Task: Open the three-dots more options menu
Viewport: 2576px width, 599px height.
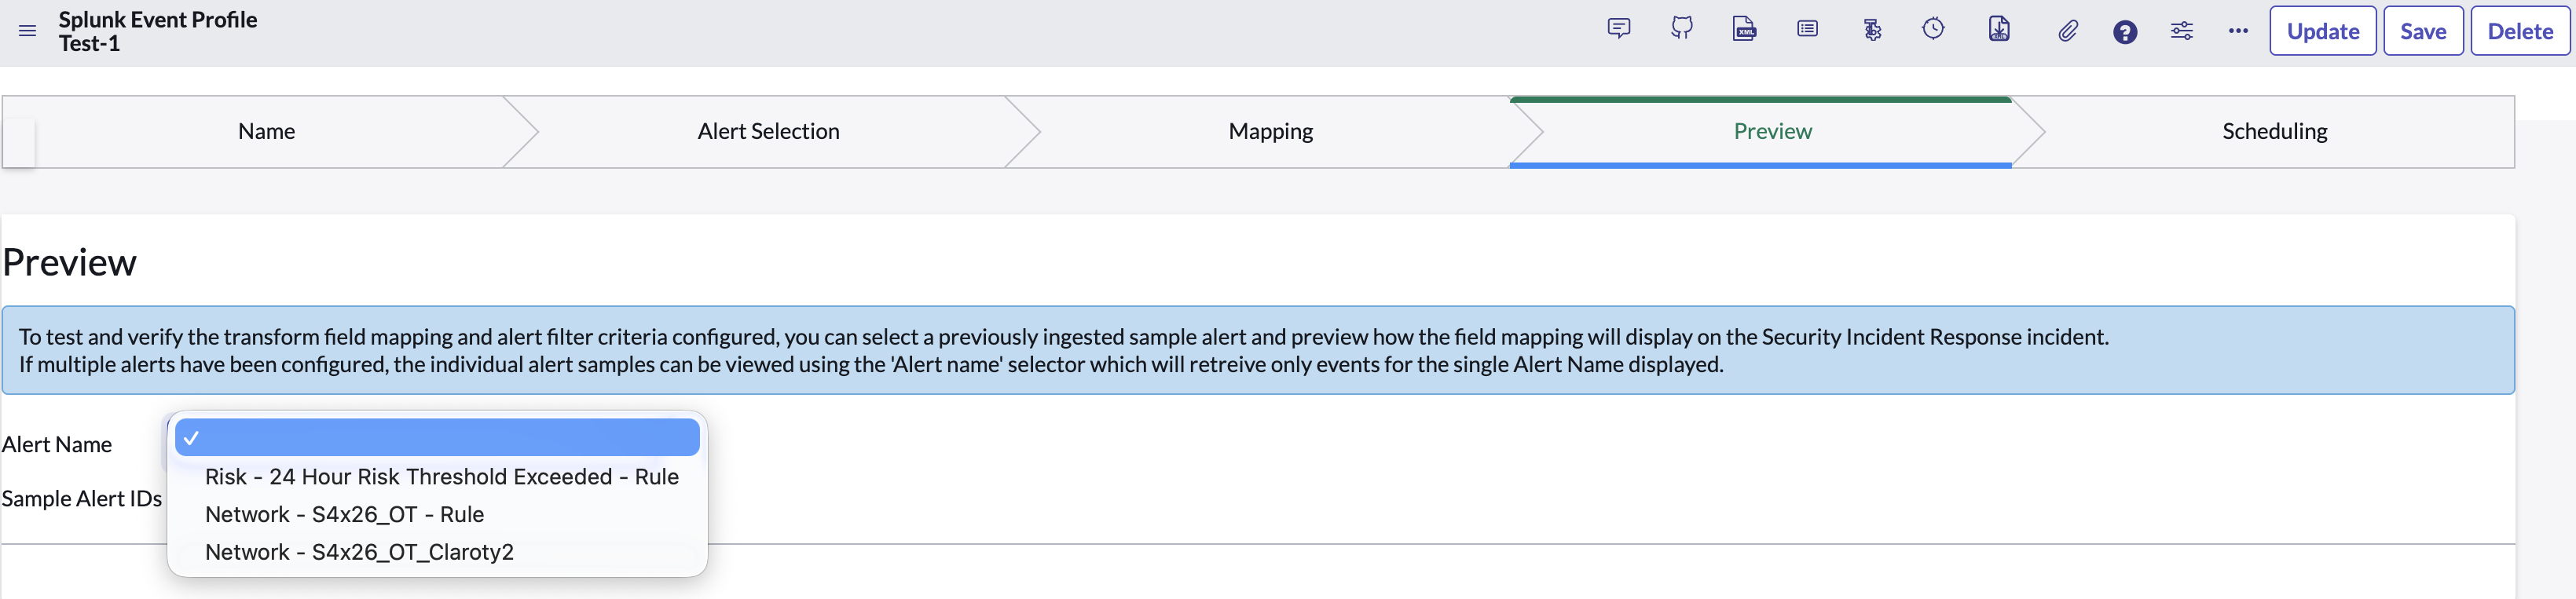Action: coord(2238,31)
